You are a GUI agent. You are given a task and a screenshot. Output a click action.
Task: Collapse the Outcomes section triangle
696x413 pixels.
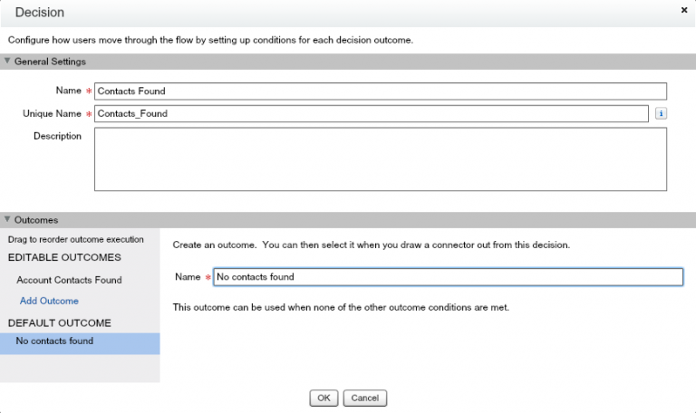pos(8,220)
